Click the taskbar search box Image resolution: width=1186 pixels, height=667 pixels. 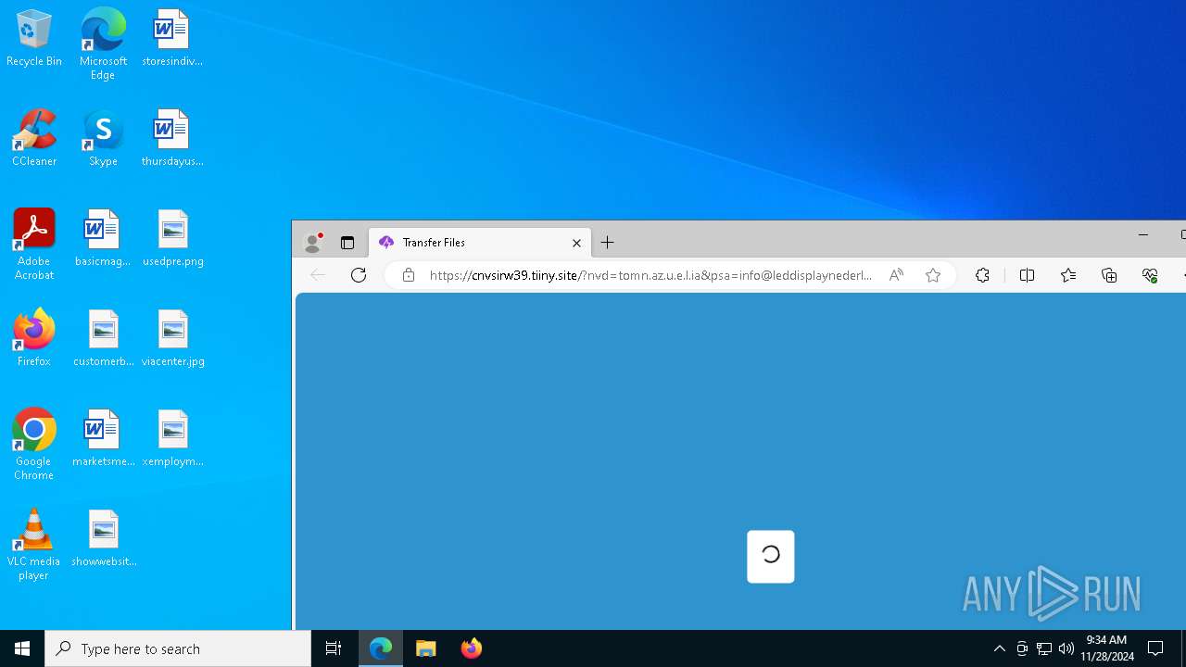178,648
